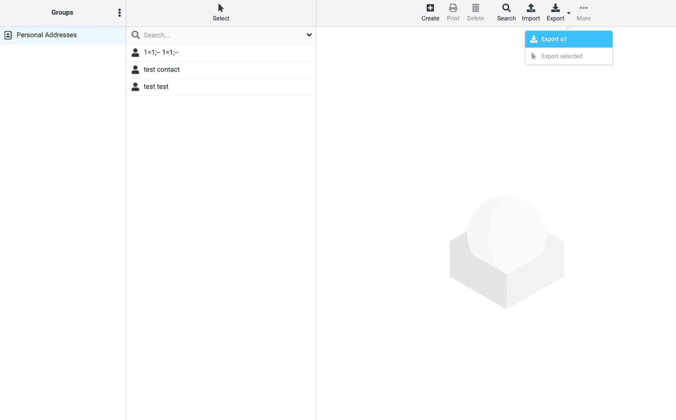Open the Search icon in the toolbar
The height and width of the screenshot is (420, 676).
[506, 7]
